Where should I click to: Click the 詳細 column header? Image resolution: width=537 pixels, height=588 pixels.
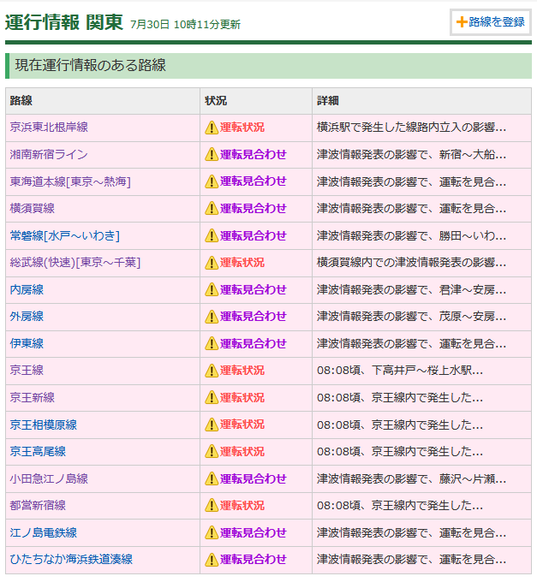pos(328,100)
